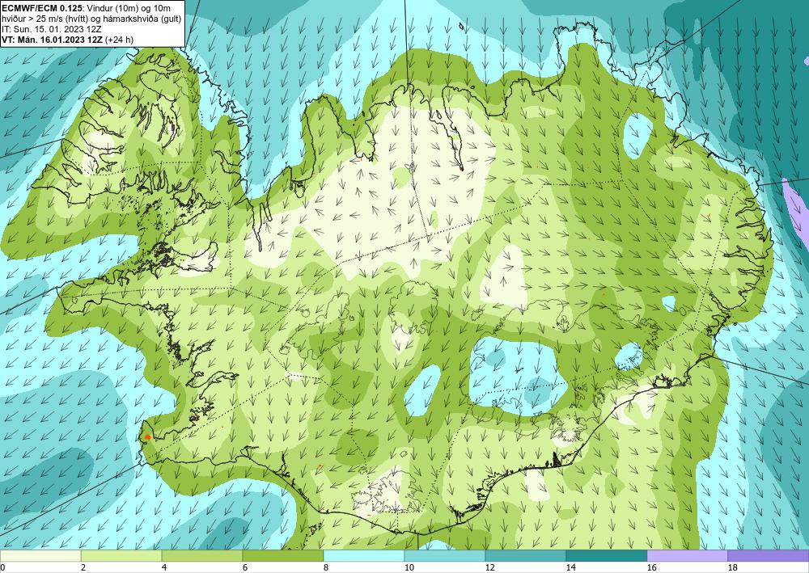Click the 10–12 m/s turquoise legend swatch

pyautogui.click(x=445, y=556)
